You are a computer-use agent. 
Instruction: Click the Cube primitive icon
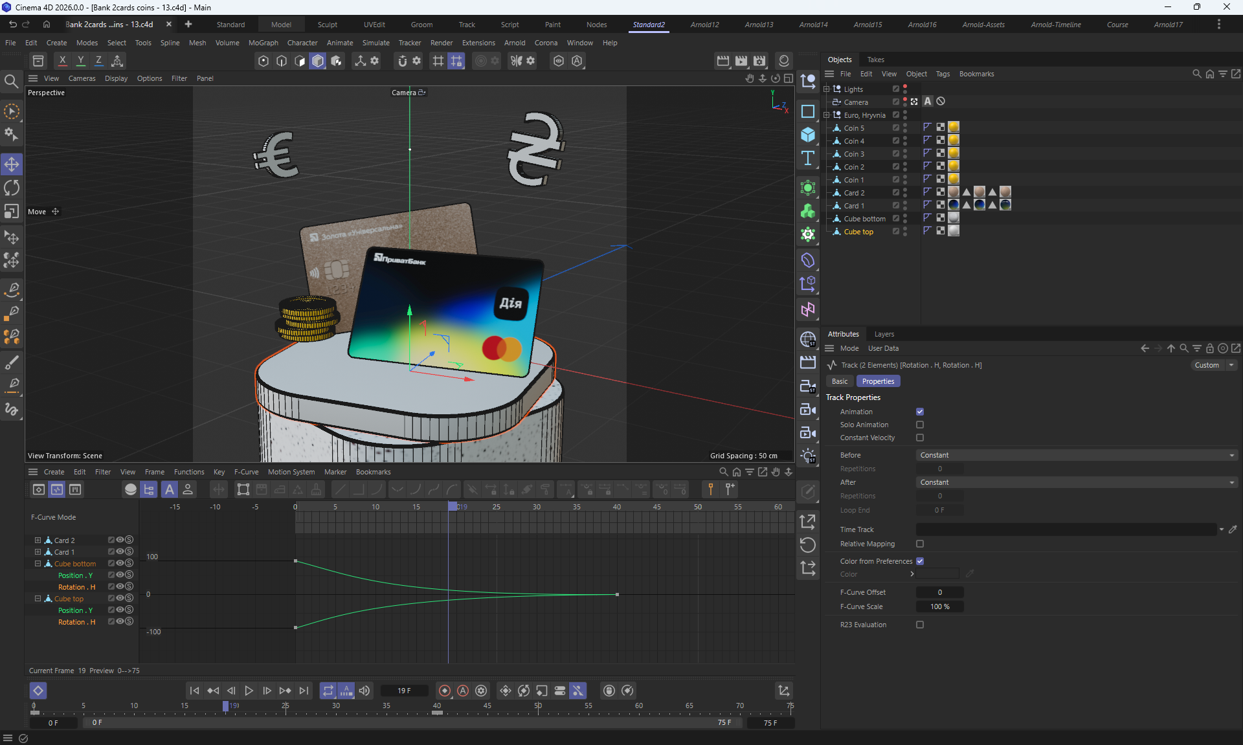coord(808,135)
